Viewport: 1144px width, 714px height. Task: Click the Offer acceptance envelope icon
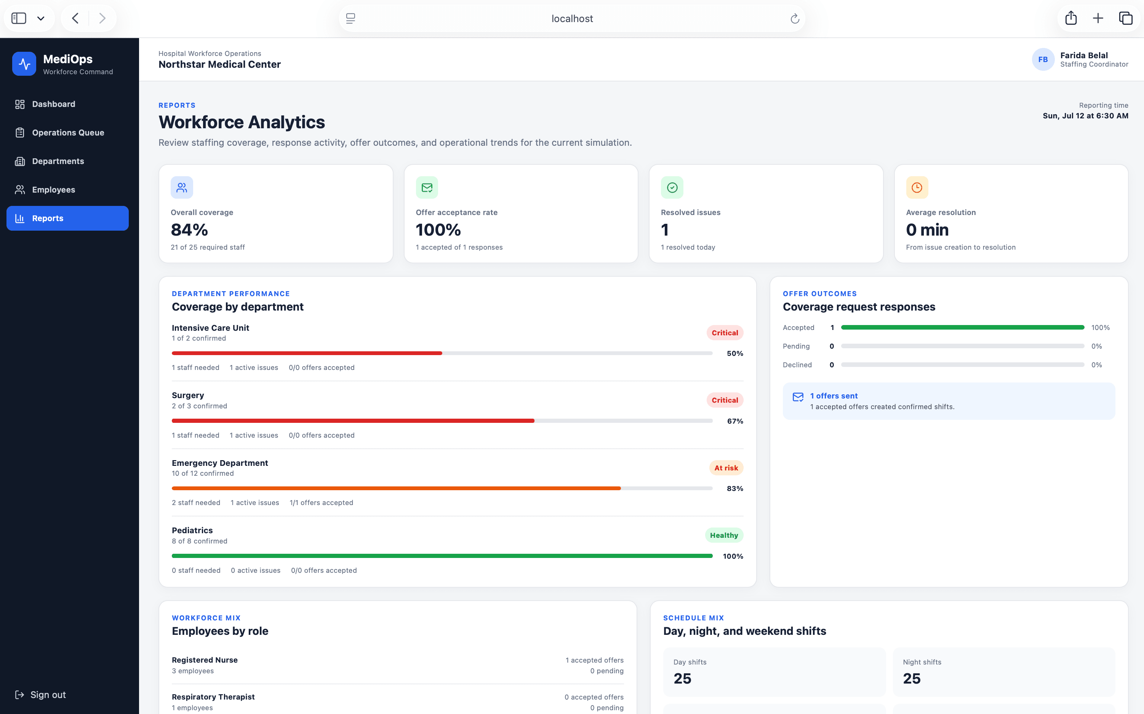click(427, 188)
